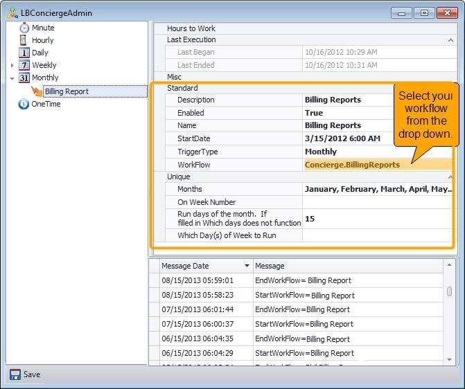Select the Hourly tree item
The image size is (465, 389).
click(43, 40)
